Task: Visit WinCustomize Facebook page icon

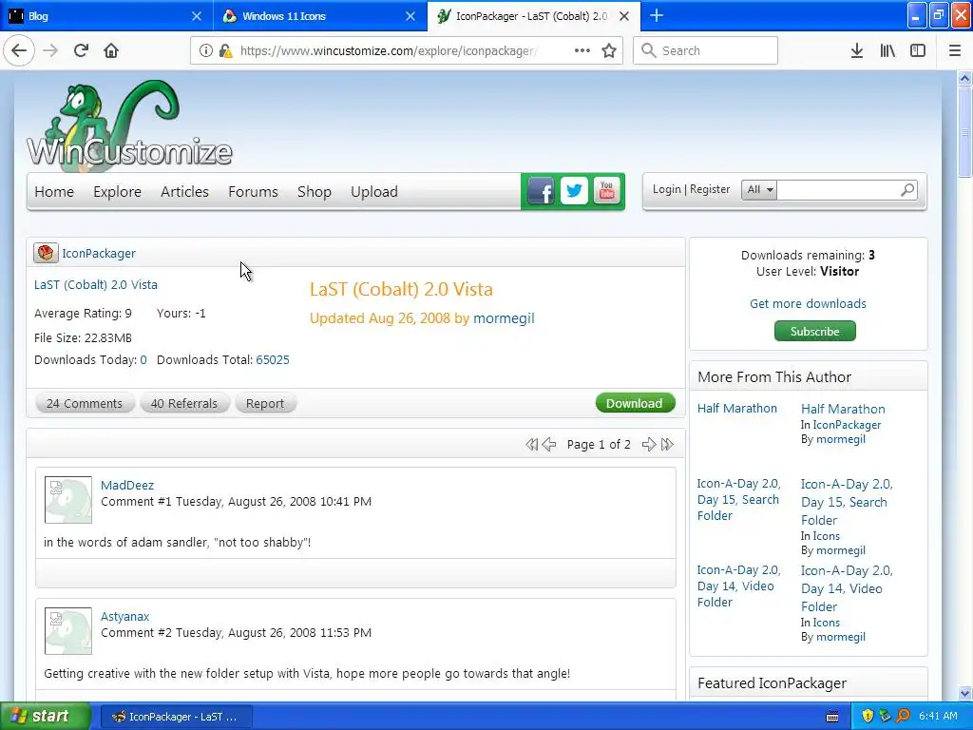Action: pyautogui.click(x=541, y=191)
